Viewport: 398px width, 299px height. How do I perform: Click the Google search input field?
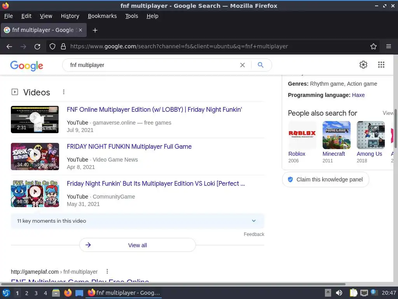(152, 65)
